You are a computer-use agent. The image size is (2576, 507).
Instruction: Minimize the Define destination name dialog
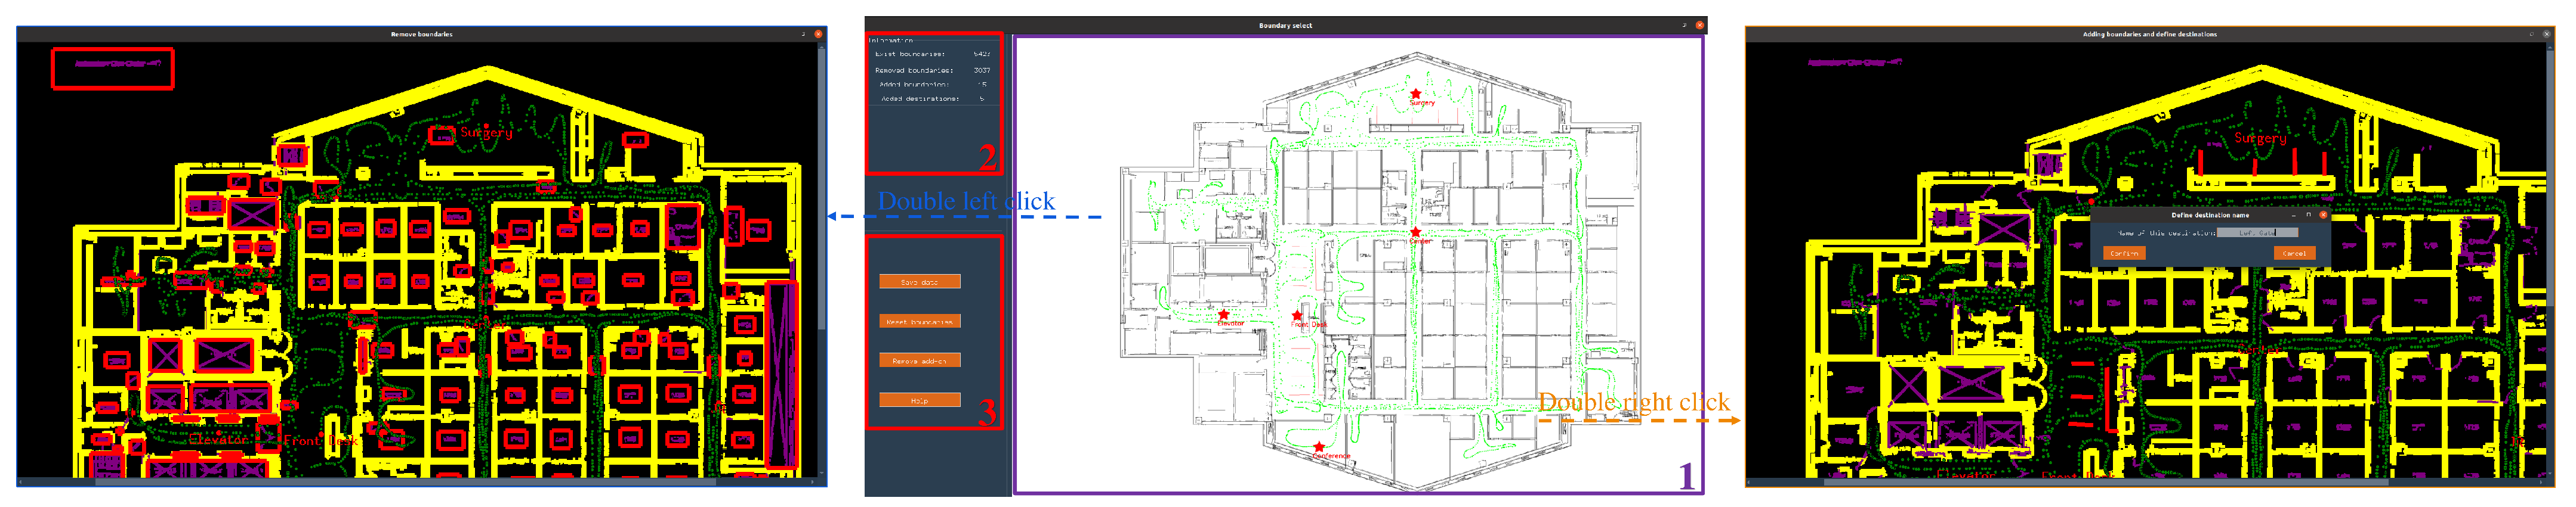pos(2294,214)
